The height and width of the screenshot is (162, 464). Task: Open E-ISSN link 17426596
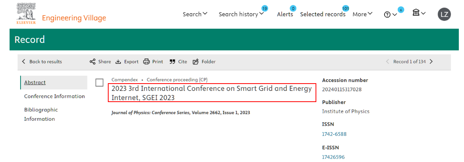pos(333,157)
